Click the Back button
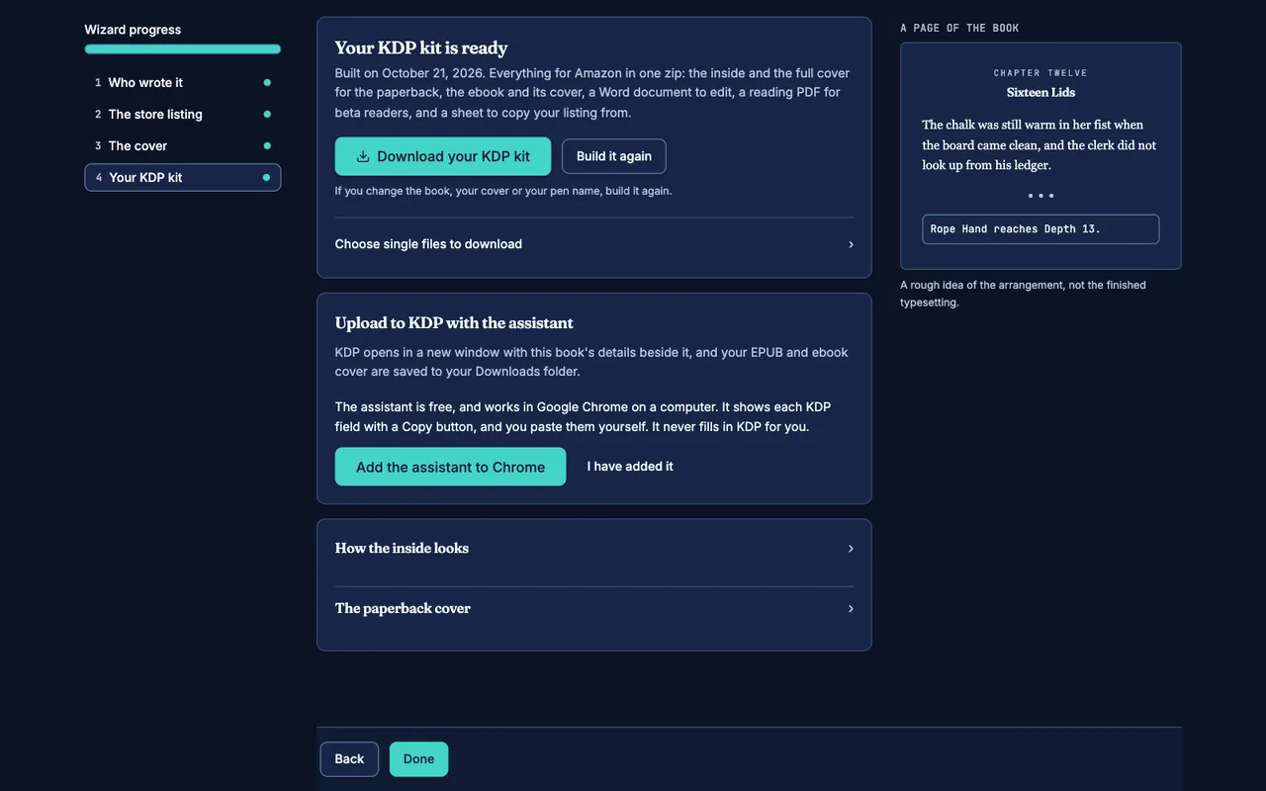The width and height of the screenshot is (1266, 791). [x=349, y=759]
